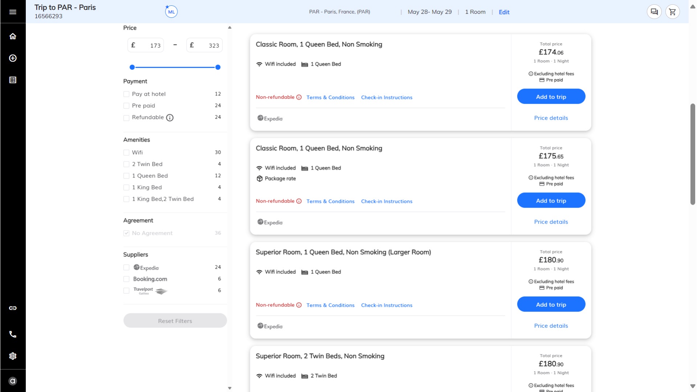Click the ML user avatar
This screenshot has height=392, width=697.
coord(171,12)
